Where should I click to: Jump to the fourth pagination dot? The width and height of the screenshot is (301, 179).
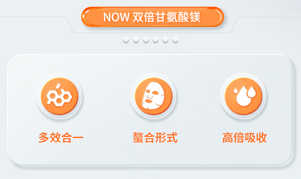[x=155, y=40]
